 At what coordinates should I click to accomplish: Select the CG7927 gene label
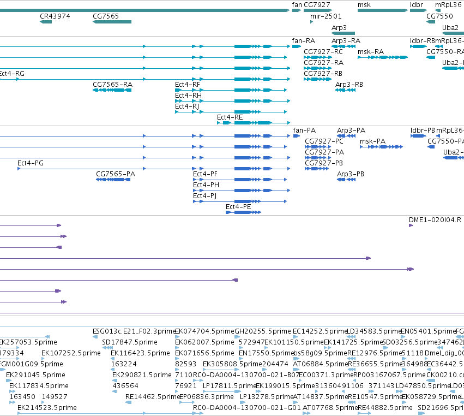click(x=317, y=5)
